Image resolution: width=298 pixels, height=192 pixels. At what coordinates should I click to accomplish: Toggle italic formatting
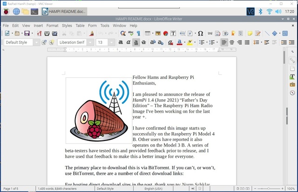[129, 42]
